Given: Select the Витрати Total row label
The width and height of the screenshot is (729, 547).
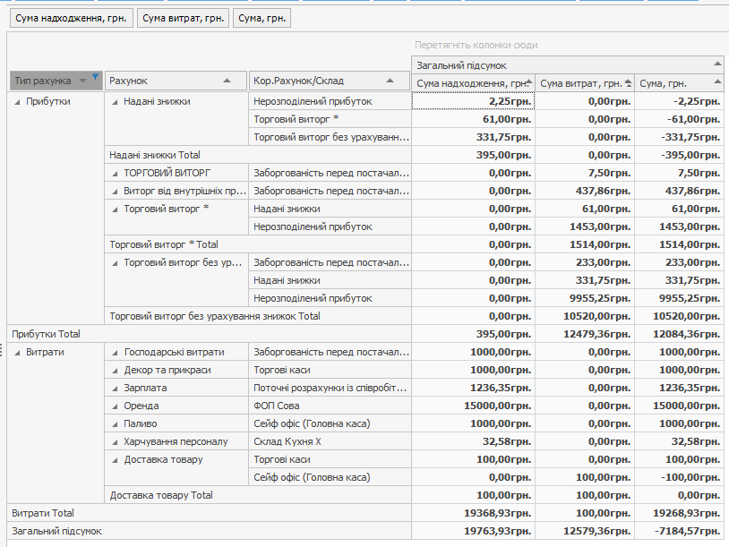Looking at the screenshot, I should pyautogui.click(x=43, y=513).
